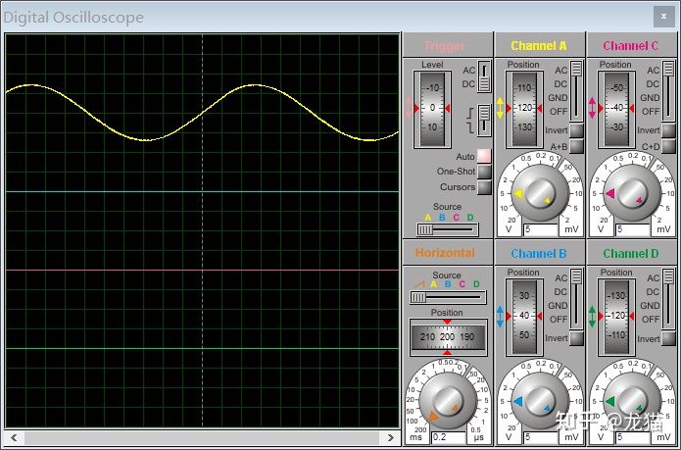Image resolution: width=681 pixels, height=450 pixels.
Task: Click Trigger Source channel slider
Action: click(448, 229)
